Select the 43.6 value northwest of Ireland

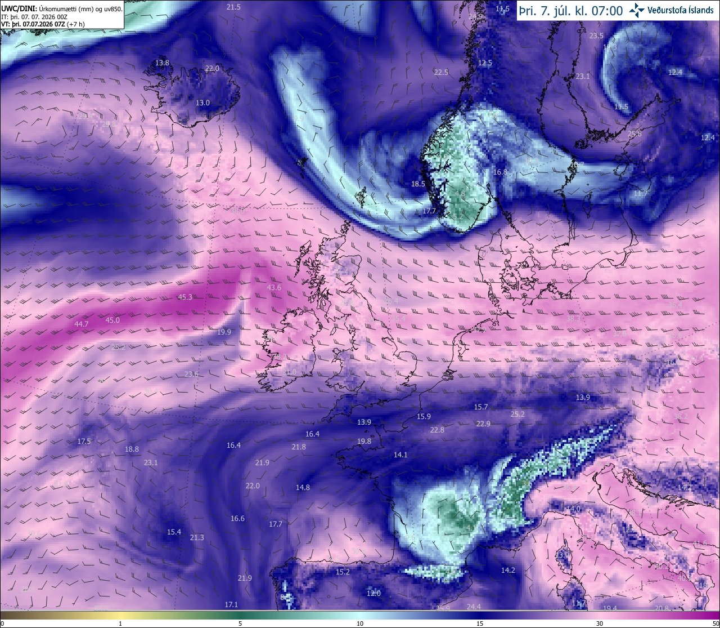point(274,287)
